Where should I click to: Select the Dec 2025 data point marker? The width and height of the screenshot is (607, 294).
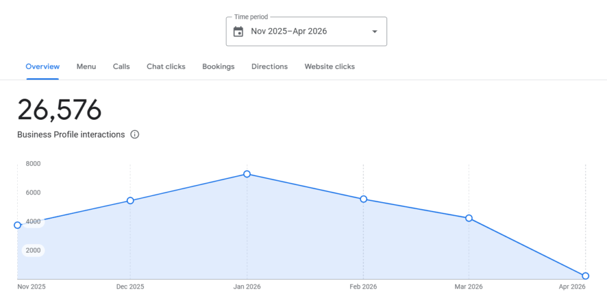click(130, 201)
